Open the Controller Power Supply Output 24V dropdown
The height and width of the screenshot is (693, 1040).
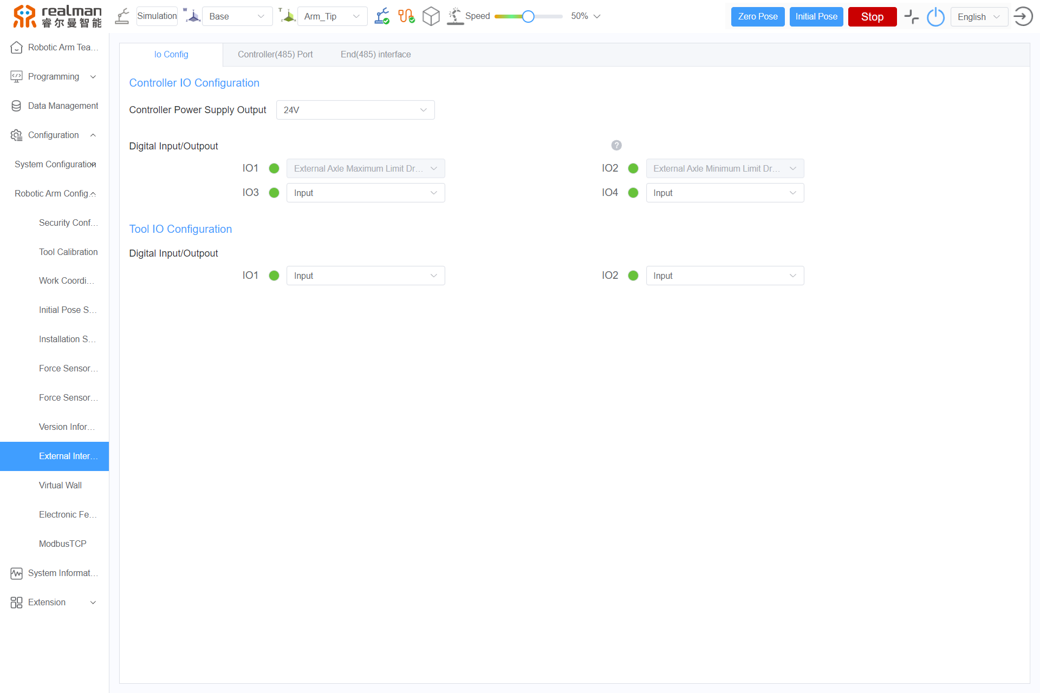[x=355, y=110]
